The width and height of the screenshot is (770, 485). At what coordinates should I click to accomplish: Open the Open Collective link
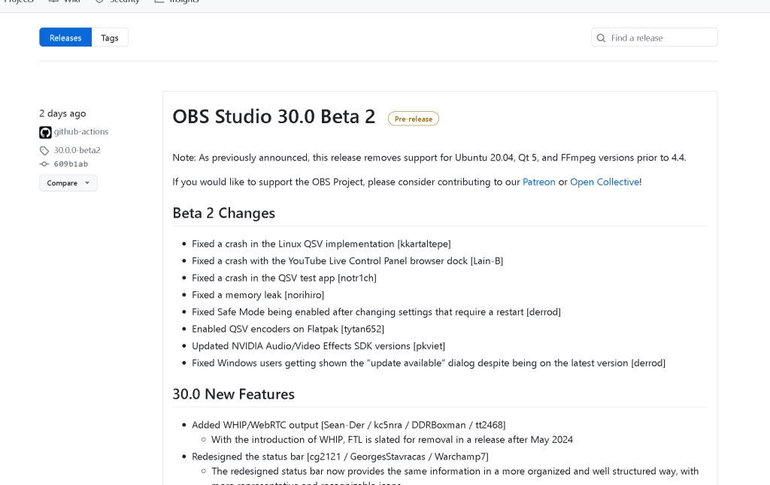coord(605,182)
